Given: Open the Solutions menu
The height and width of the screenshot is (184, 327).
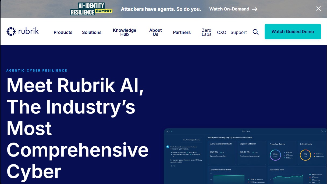Looking at the screenshot, I should click(92, 32).
